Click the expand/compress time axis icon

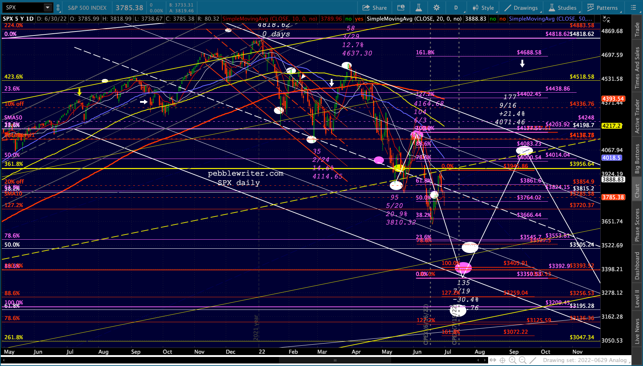click(493, 360)
